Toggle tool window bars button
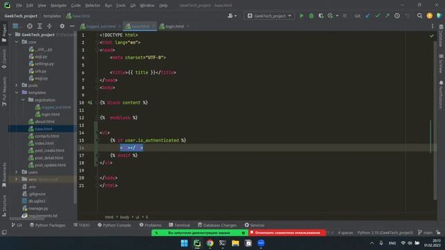The image size is (445, 250). 4,233
